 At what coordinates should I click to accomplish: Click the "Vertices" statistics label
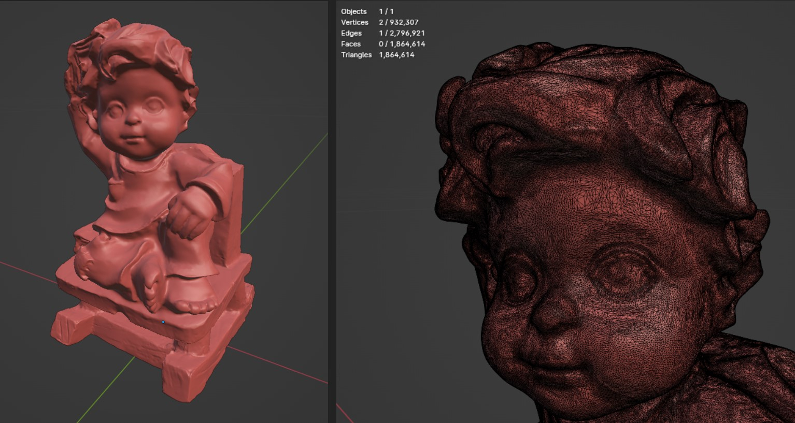[x=354, y=22]
